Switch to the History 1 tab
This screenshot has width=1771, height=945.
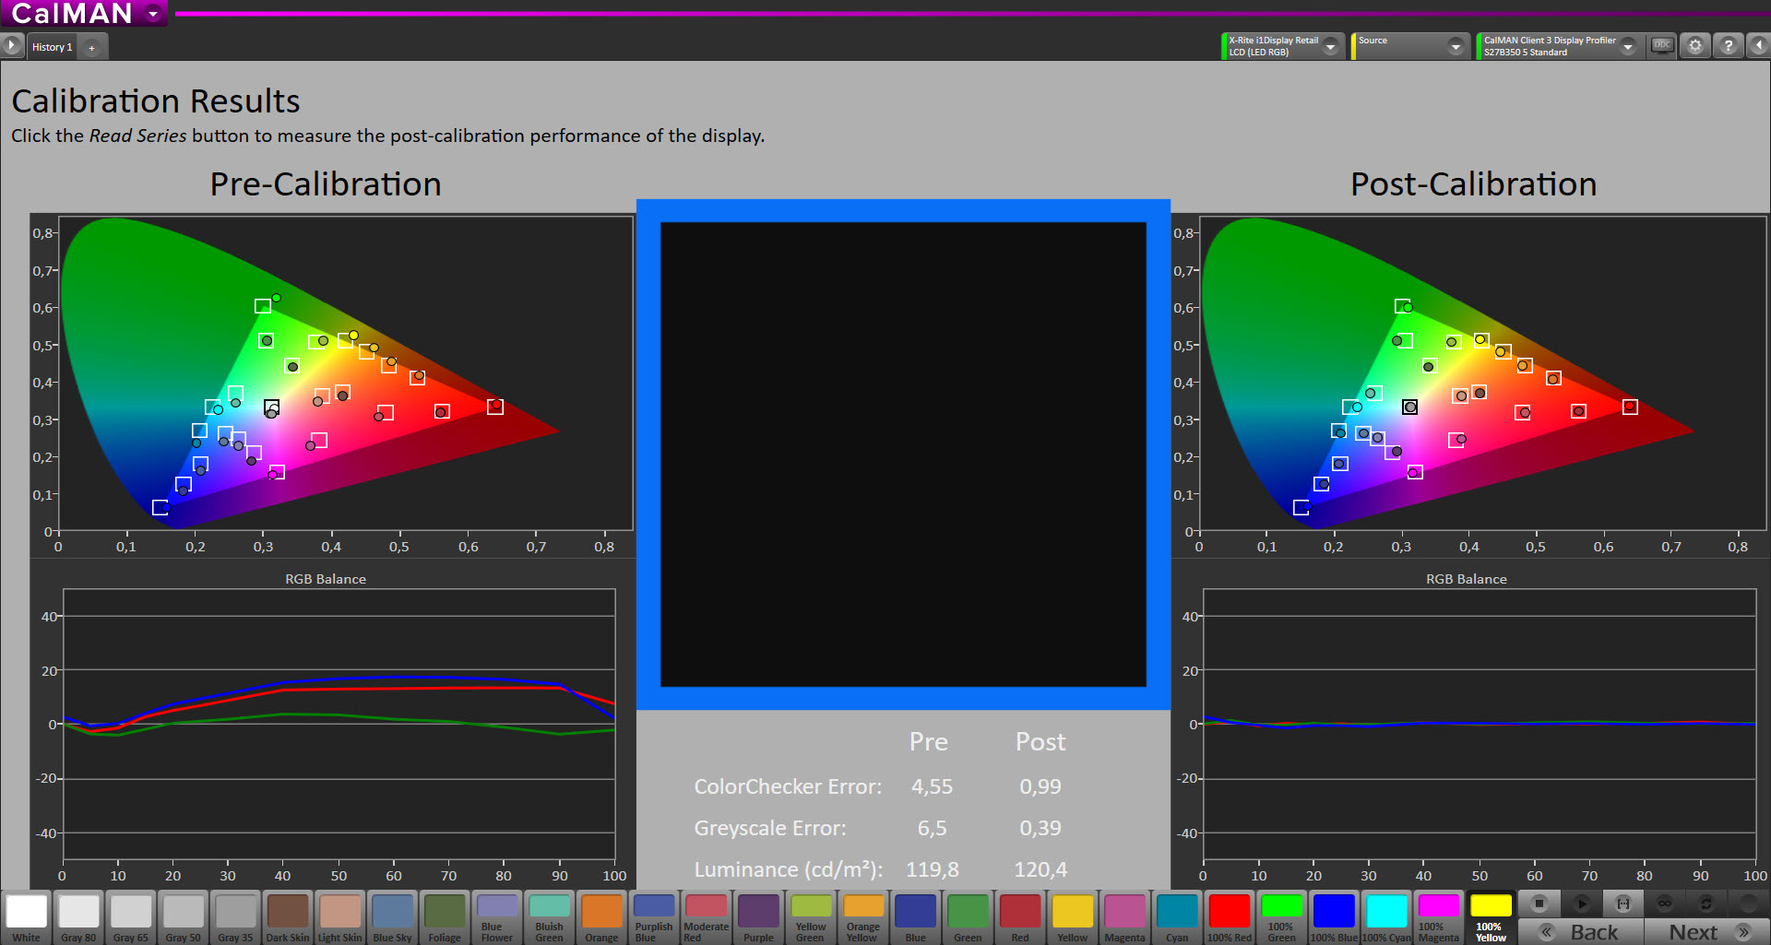tap(52, 47)
